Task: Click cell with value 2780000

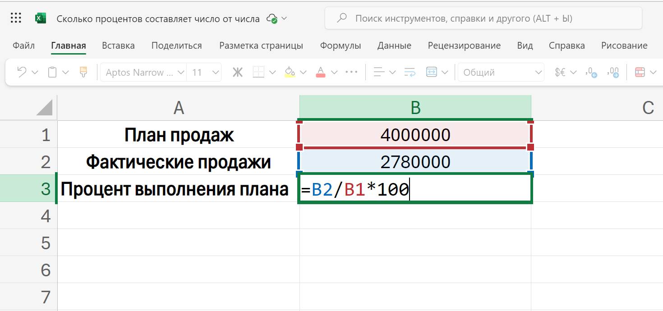Action: pyautogui.click(x=415, y=161)
